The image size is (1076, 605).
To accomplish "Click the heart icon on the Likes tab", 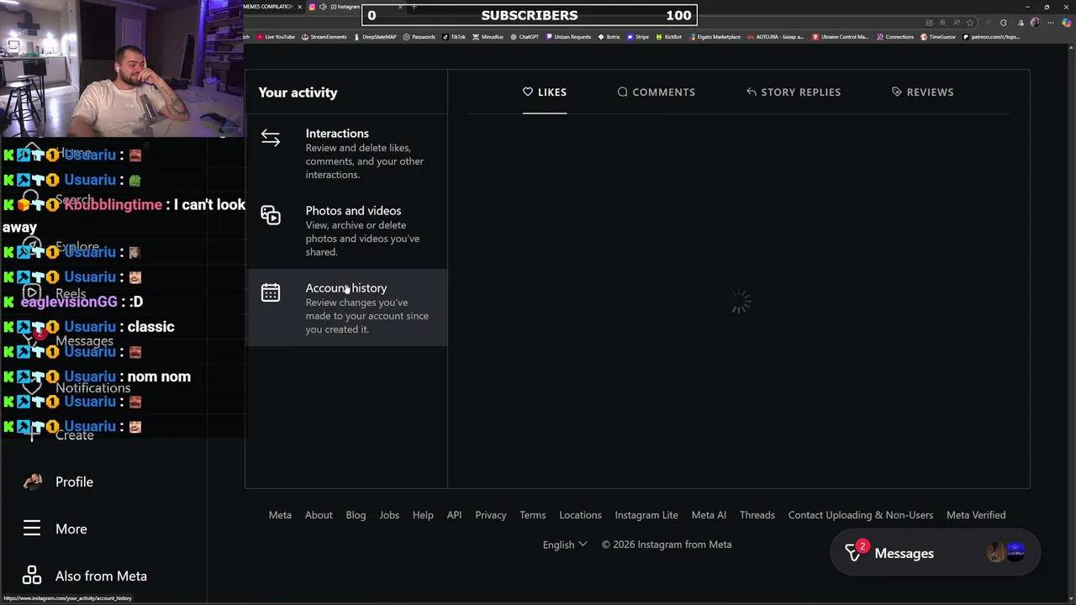I will point(528,92).
